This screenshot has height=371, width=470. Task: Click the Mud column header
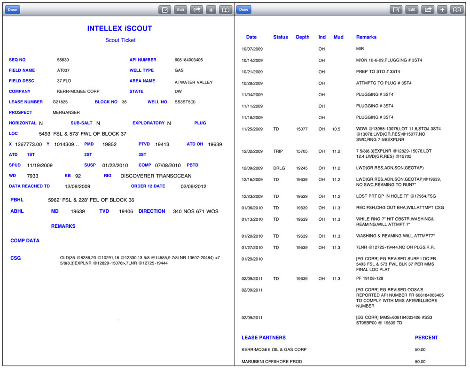coord(338,37)
